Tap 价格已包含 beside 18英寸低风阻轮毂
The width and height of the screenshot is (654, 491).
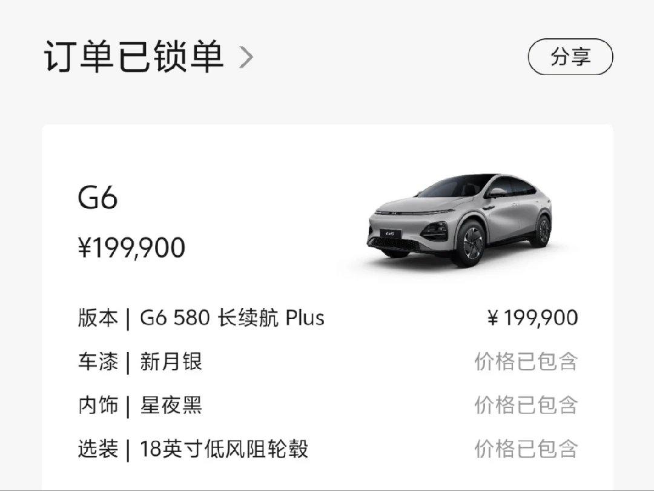(526, 449)
